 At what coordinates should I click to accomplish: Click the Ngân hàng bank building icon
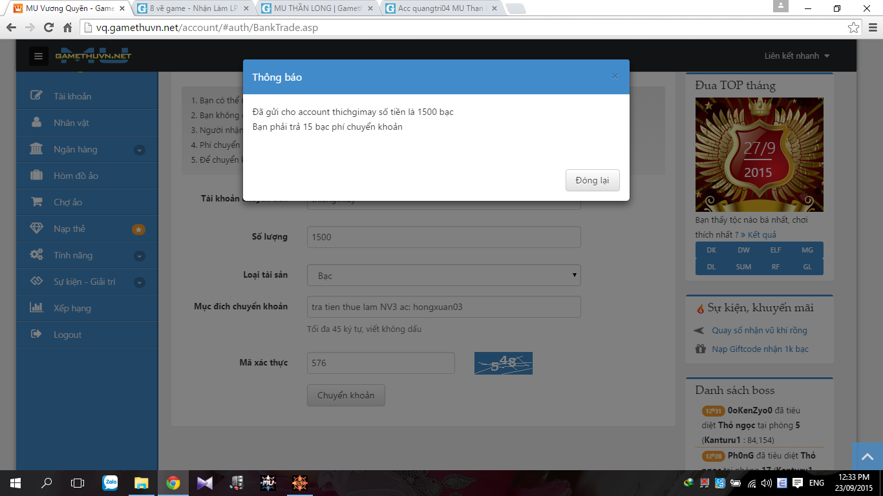[37, 149]
